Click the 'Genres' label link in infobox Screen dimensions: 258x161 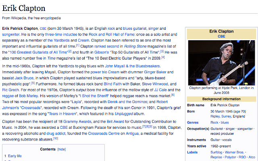193,122
